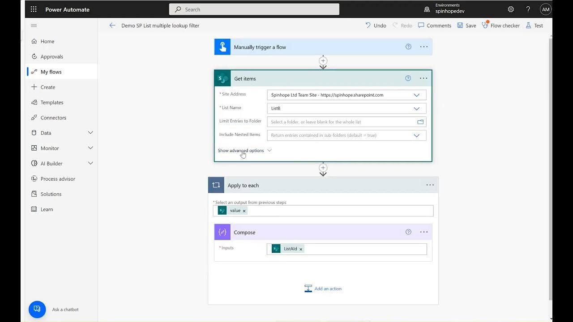Go back using the arrow beside flow name

(x=112, y=25)
